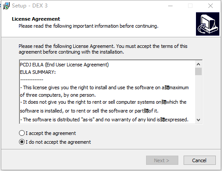Screen dimensions: 222x171
Task: Select 'I do not accept the agreement' radio
Action: (22, 142)
